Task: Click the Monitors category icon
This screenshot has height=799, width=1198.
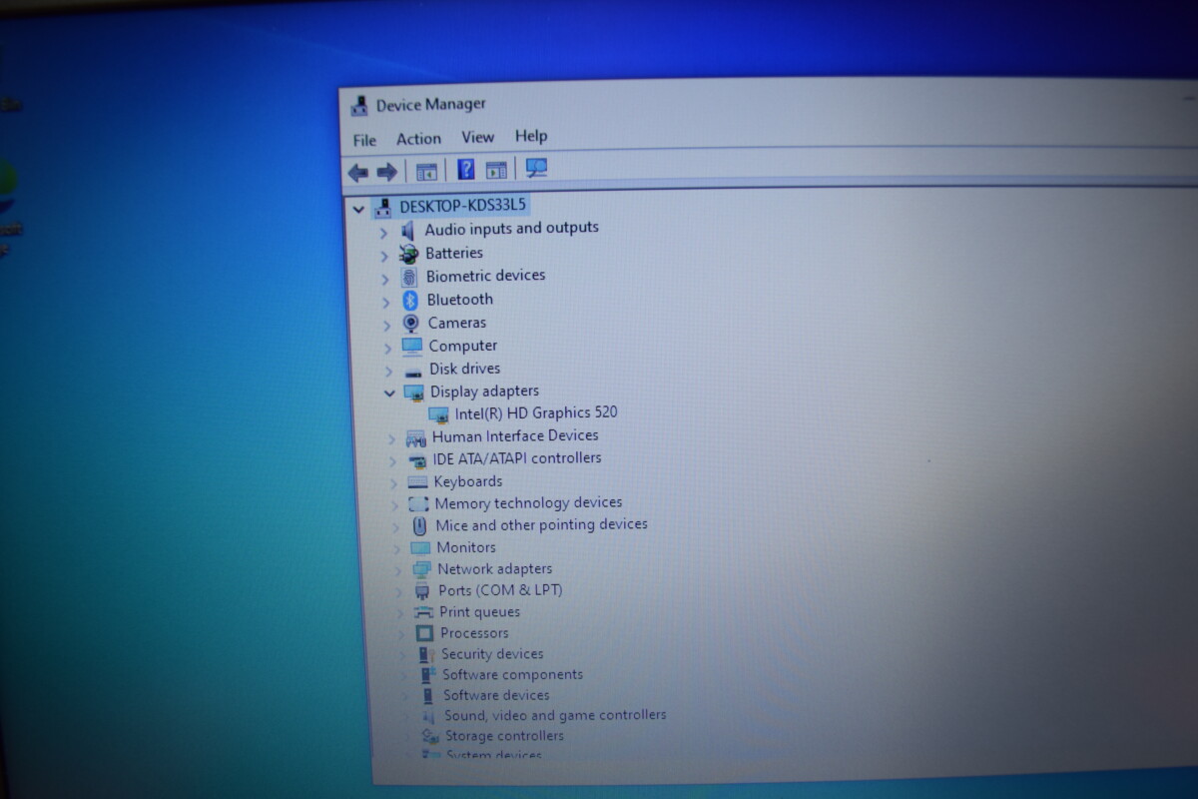Action: click(420, 548)
